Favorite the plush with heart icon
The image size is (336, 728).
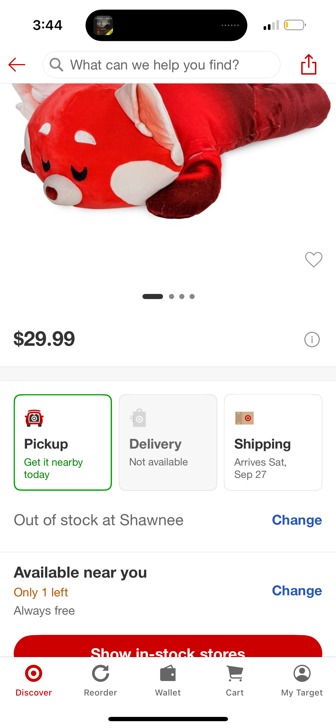(x=313, y=259)
